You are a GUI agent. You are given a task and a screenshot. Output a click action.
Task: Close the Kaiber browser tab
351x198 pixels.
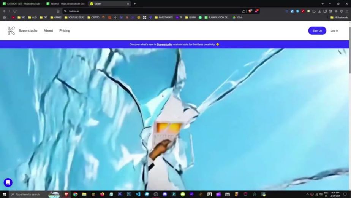pyautogui.click(x=128, y=4)
